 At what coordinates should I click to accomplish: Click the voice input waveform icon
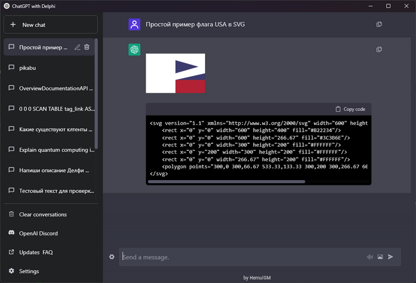(x=370, y=257)
